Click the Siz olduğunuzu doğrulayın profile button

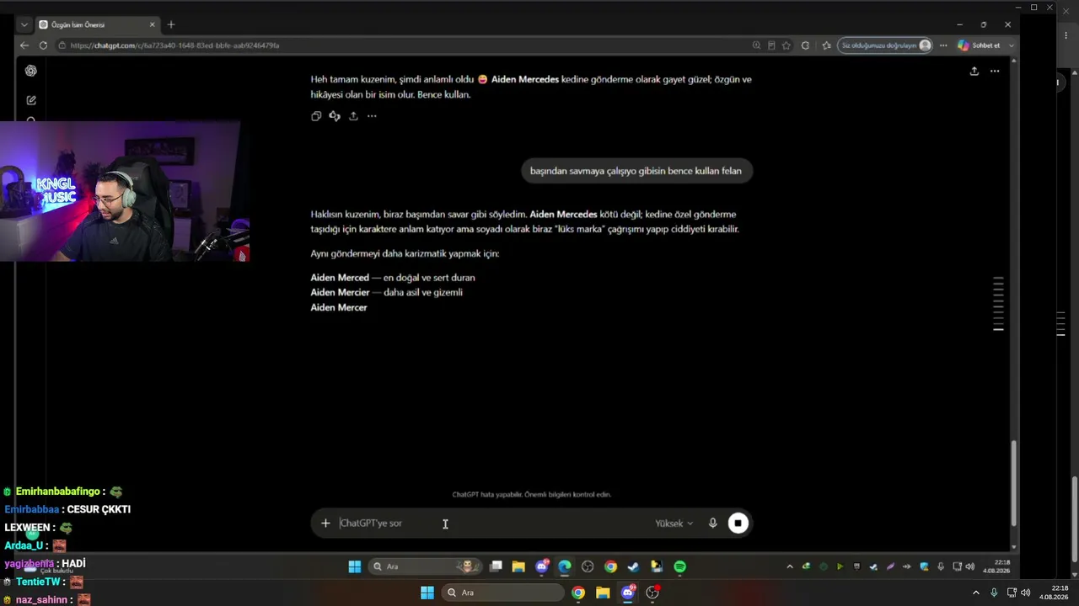(886, 45)
